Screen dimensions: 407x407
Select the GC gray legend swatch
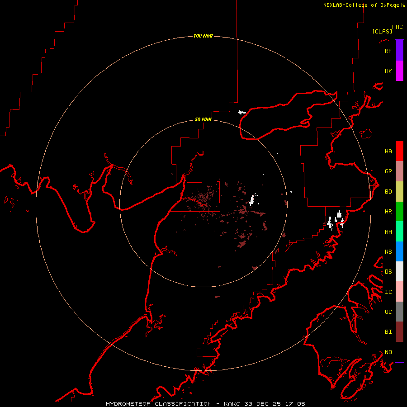(x=399, y=312)
